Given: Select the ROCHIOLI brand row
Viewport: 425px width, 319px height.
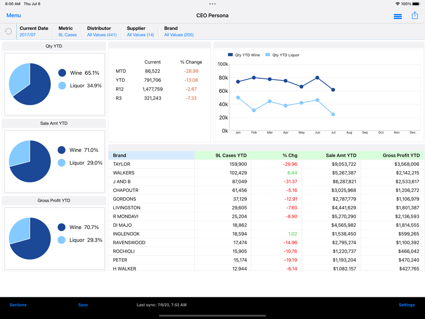Looking at the screenshot, I should 266,251.
